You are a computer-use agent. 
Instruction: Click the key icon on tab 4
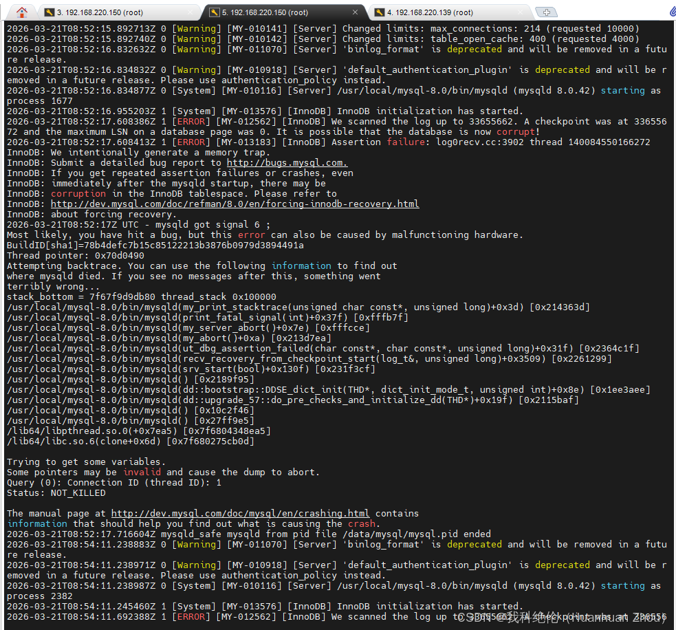[x=380, y=12]
